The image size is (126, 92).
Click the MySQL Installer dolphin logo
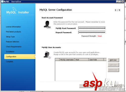tap(18, 11)
